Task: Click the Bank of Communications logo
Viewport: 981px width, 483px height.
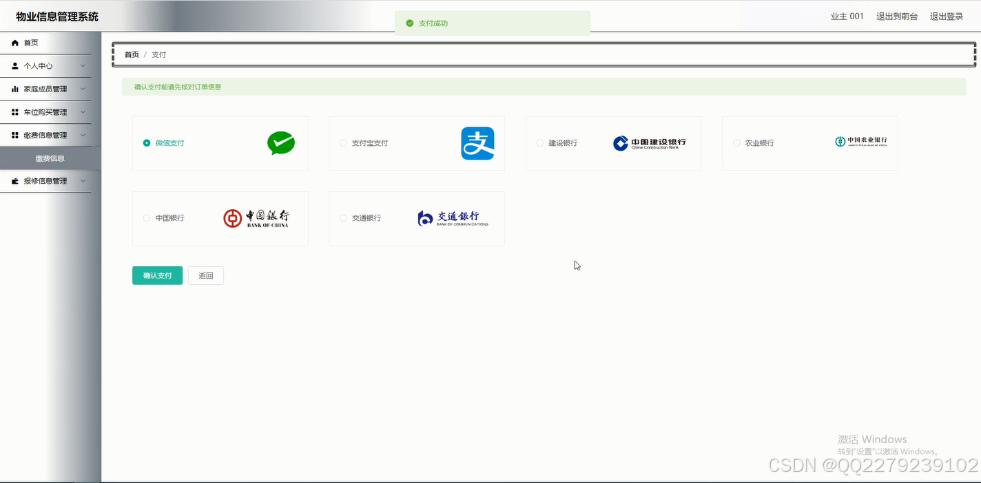Action: pos(453,218)
